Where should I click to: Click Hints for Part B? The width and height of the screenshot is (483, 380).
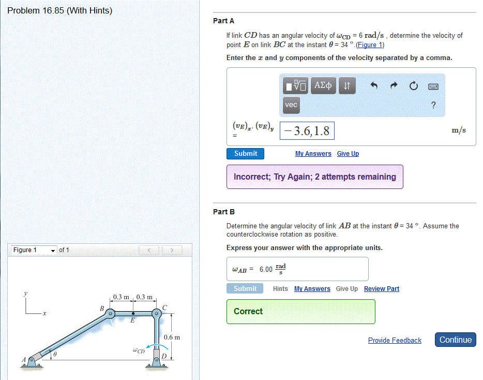coord(280,288)
